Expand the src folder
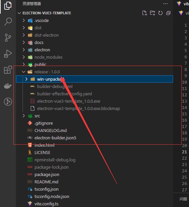 point(24,116)
